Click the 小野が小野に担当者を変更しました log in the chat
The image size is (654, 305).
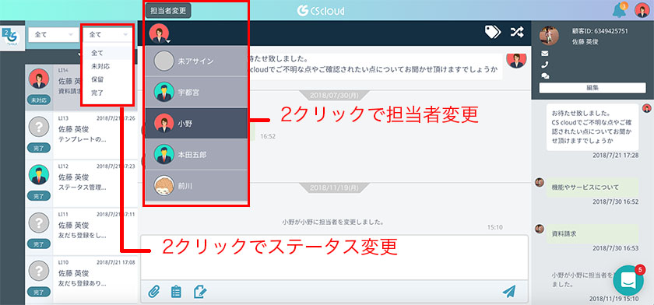(333, 222)
